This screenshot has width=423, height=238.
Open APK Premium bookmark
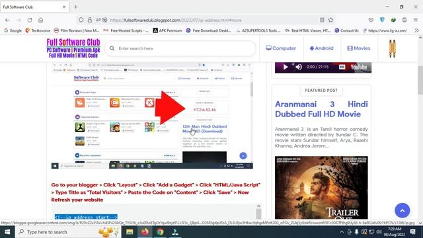point(167,30)
